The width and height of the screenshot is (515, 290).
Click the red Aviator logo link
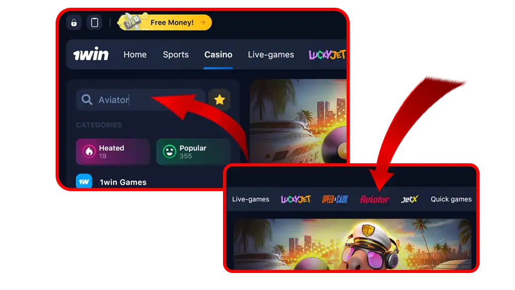pos(374,199)
